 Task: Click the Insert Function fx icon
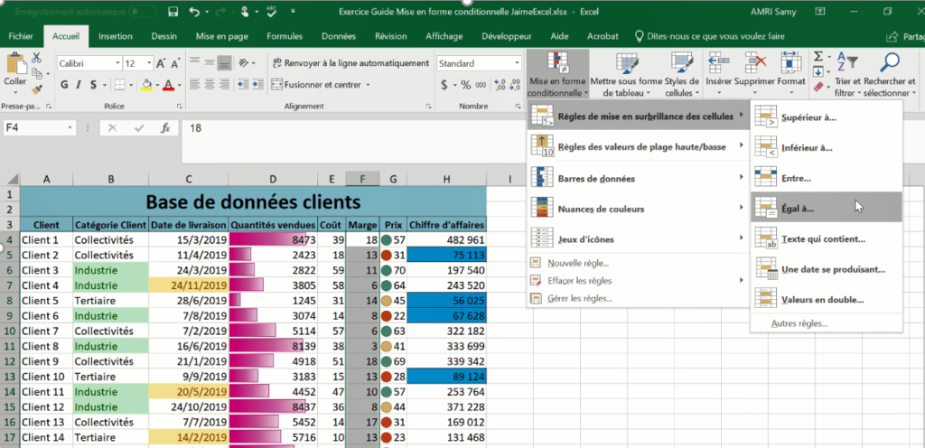[165, 128]
